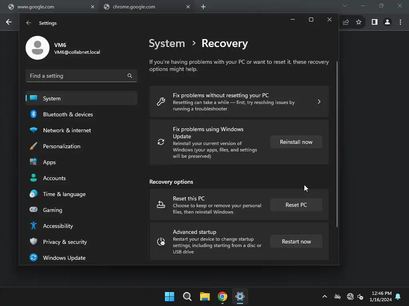Click the Accounts person icon in sidebar
The height and width of the screenshot is (306, 409).
click(34, 178)
